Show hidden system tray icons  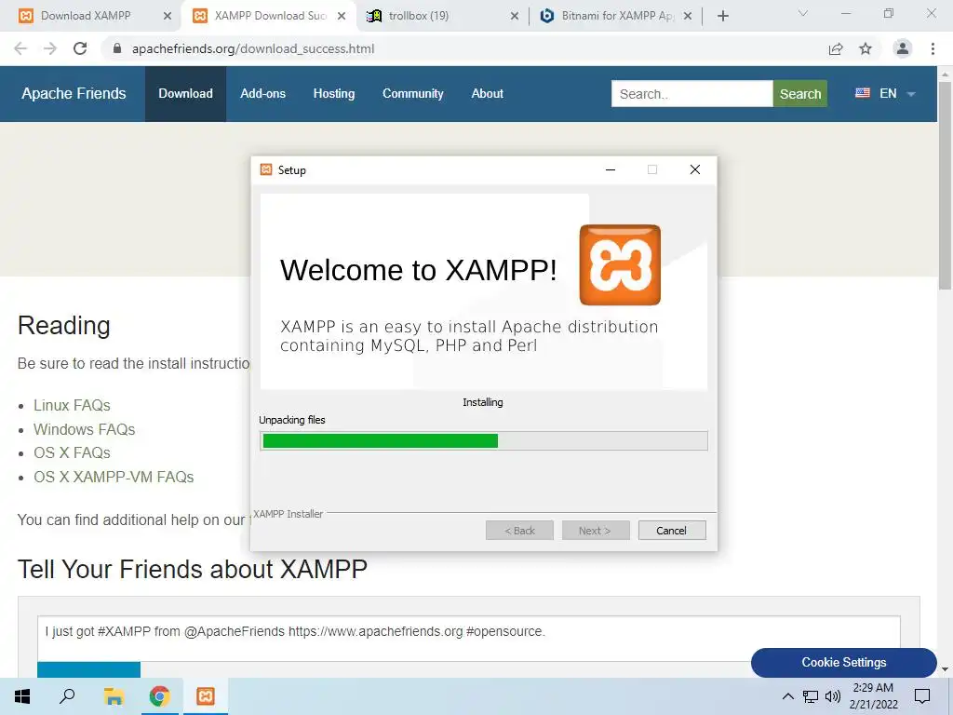click(x=787, y=696)
